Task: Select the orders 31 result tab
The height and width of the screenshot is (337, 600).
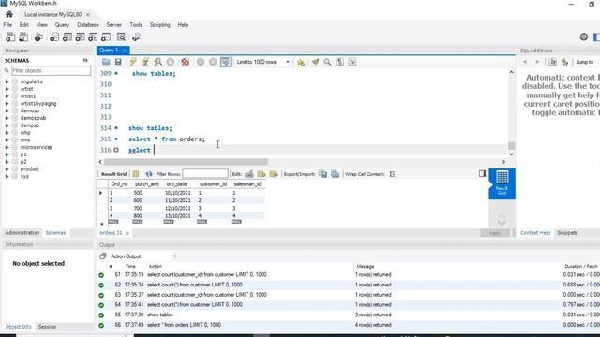Action: pyautogui.click(x=111, y=233)
